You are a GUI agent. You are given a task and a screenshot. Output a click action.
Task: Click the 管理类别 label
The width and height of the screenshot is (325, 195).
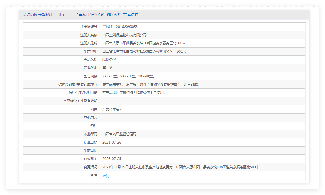pyautogui.click(x=91, y=68)
